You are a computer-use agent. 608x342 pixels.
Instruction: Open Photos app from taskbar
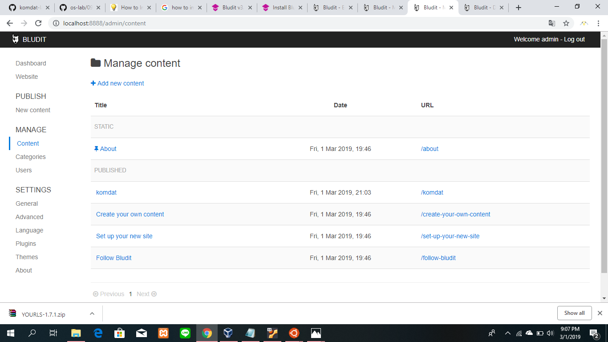316,333
